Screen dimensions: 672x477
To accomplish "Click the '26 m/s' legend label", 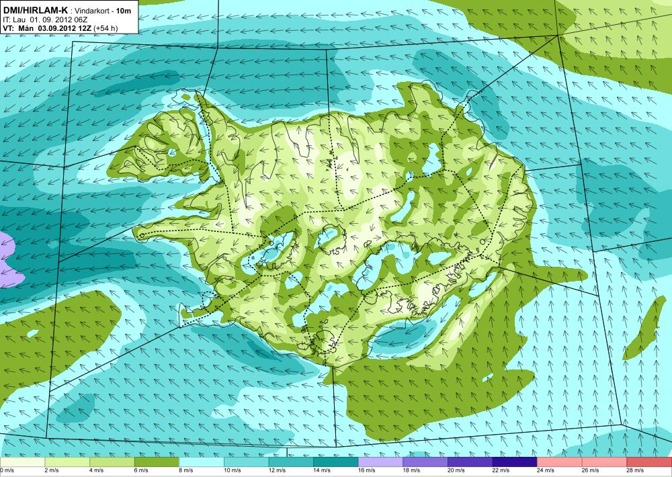I will tap(590, 470).
